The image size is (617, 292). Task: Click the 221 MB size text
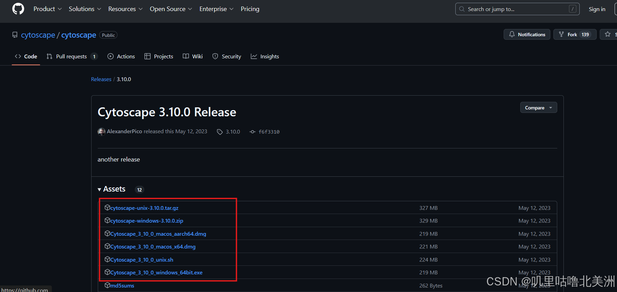click(x=428, y=246)
